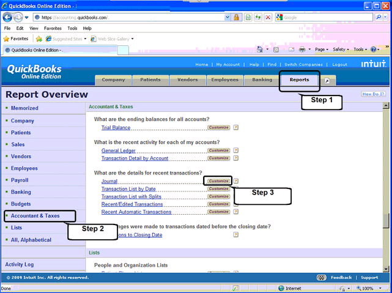Open the search provider dropdown arrow
Image resolution: width=392 pixels, height=293 pixels.
(x=385, y=17)
